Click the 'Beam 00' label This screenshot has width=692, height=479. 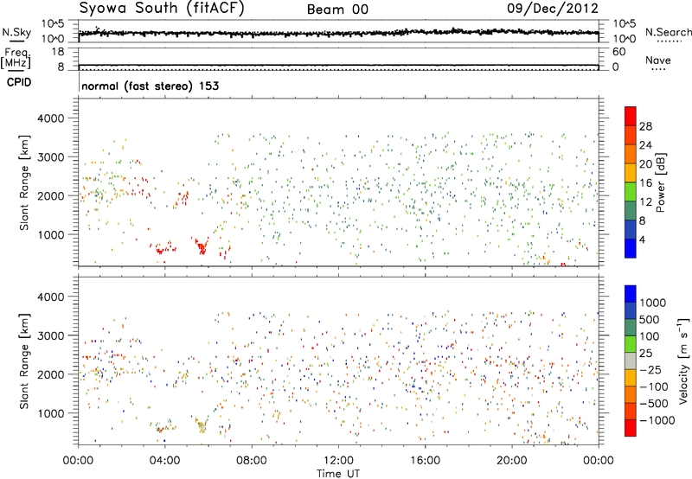pos(337,10)
